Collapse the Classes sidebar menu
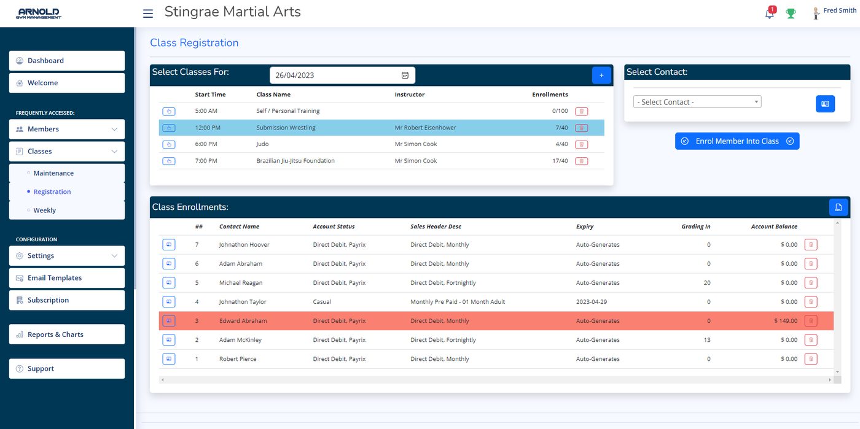This screenshot has width=860, height=429. point(67,151)
